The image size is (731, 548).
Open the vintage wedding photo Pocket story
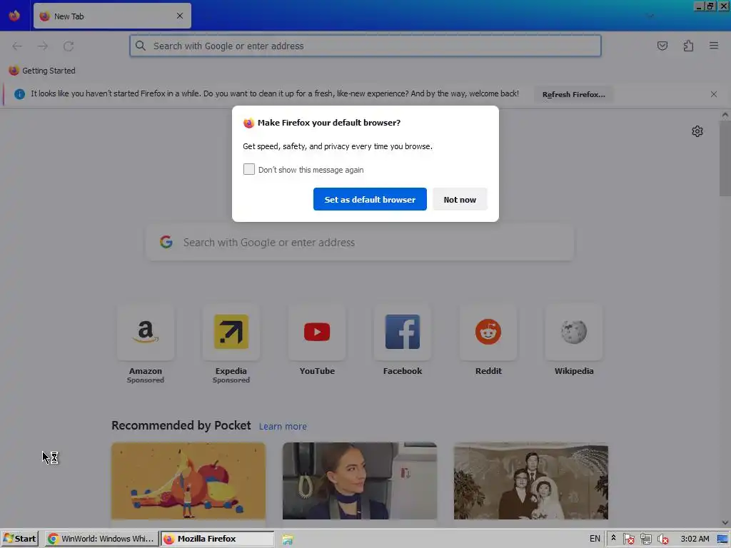[x=531, y=481]
